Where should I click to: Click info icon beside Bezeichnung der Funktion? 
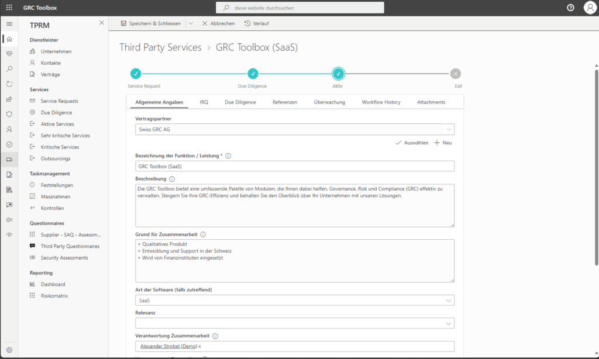click(228, 156)
